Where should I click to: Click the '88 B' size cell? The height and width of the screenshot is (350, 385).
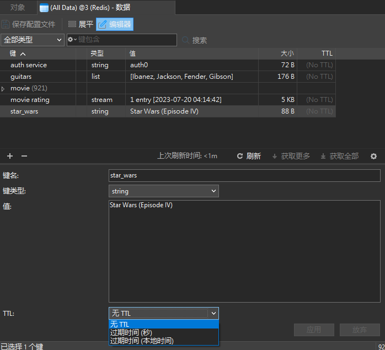(277, 111)
